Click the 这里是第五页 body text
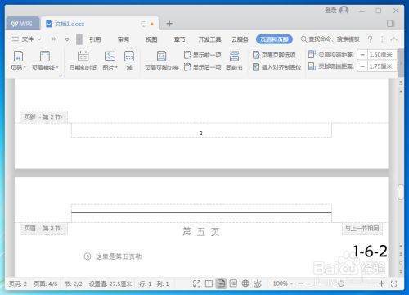This screenshot has height=295, width=409. [x=119, y=256]
